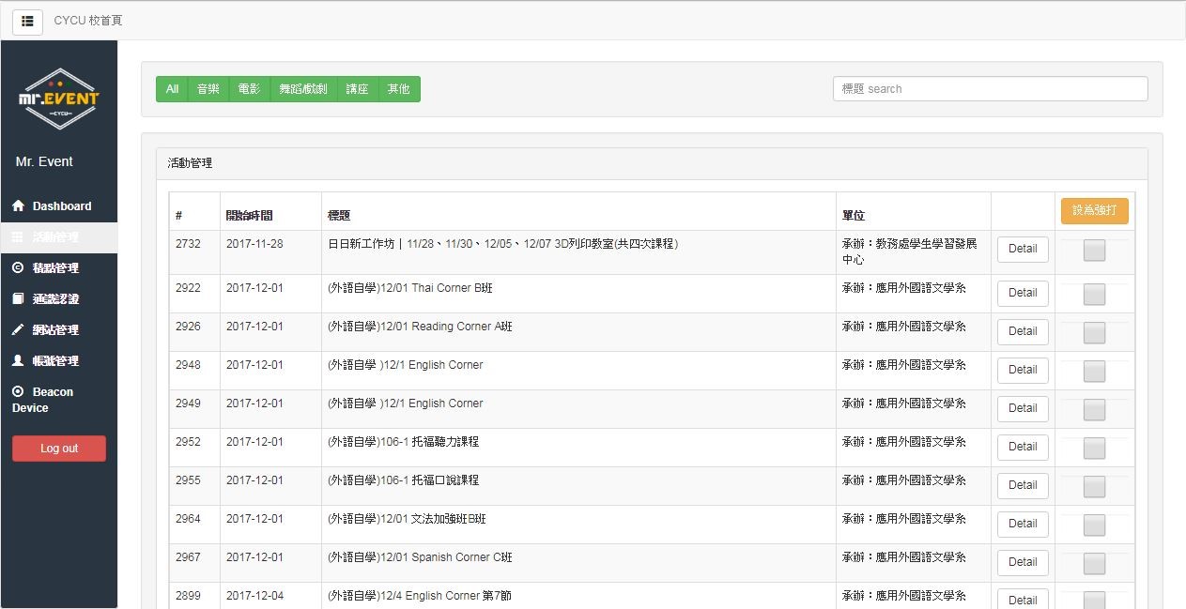Screen dimensions: 1186x609
Task: Click the title 12/01 Reading Corner A班
Action: (x=420, y=327)
